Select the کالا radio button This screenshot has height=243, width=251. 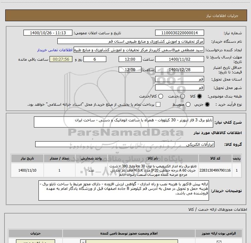(x=199, y=96)
